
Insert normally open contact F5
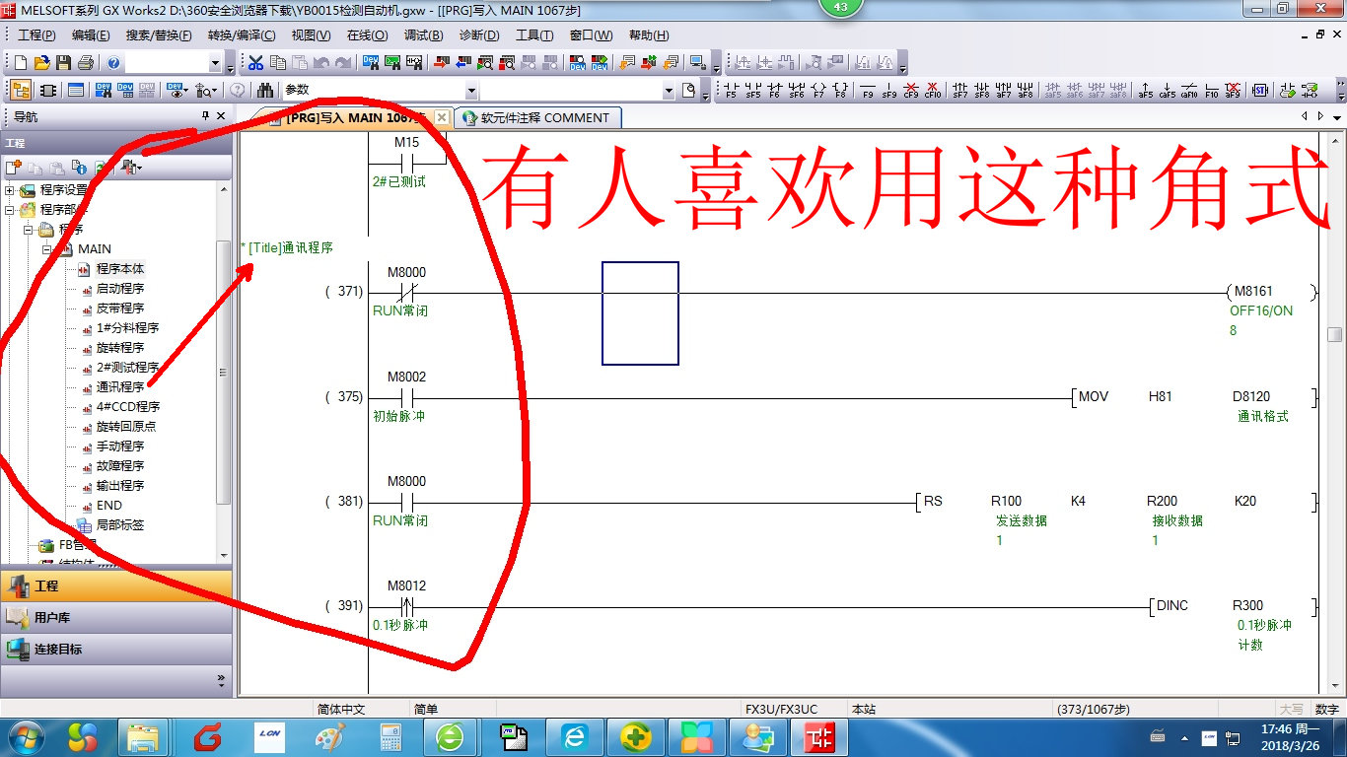731,91
